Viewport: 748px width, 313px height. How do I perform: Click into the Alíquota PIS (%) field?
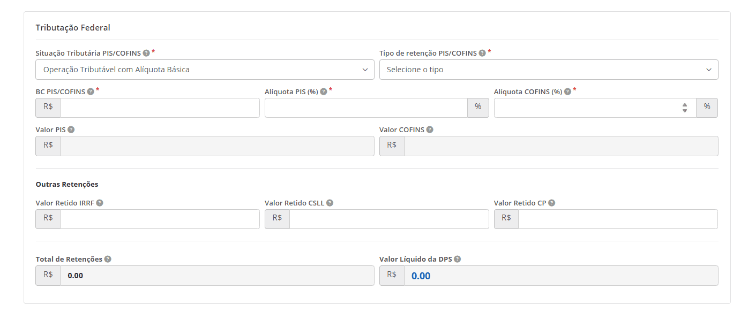click(366, 108)
